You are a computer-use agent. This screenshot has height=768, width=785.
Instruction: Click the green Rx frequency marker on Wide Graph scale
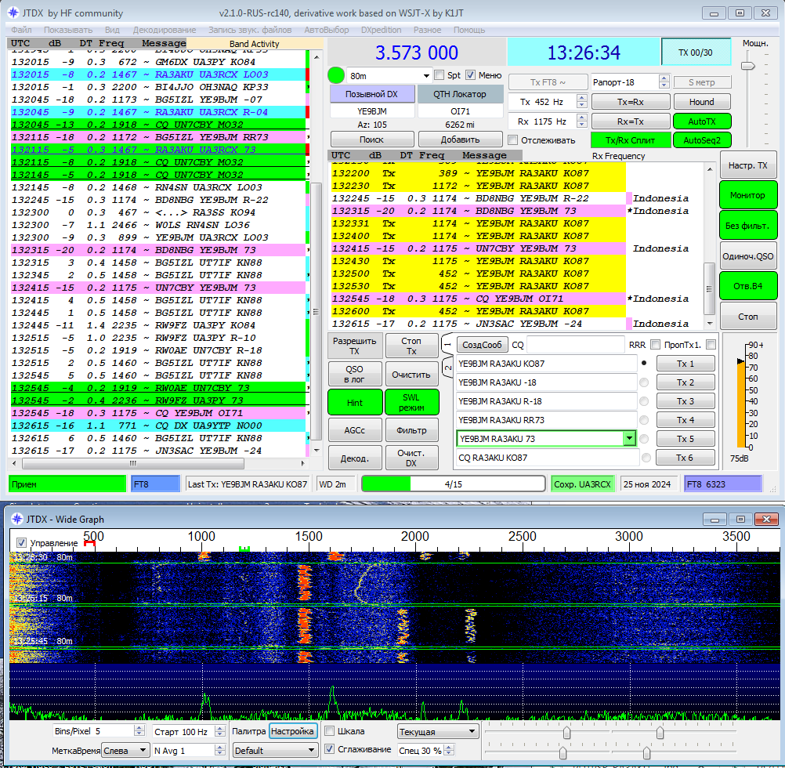point(244,548)
